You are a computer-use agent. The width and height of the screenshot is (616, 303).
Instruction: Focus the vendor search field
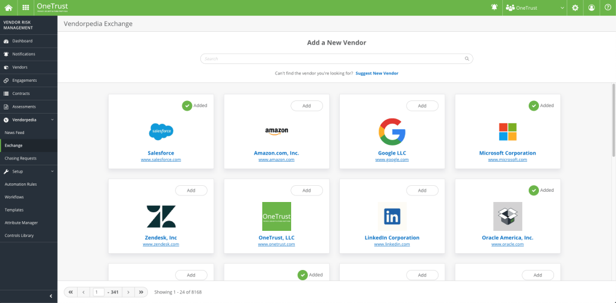[x=337, y=58]
